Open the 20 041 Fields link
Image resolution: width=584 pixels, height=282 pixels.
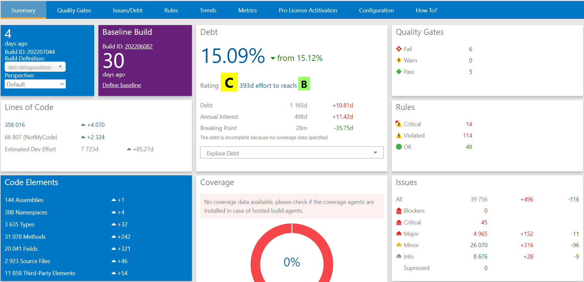pos(21,248)
